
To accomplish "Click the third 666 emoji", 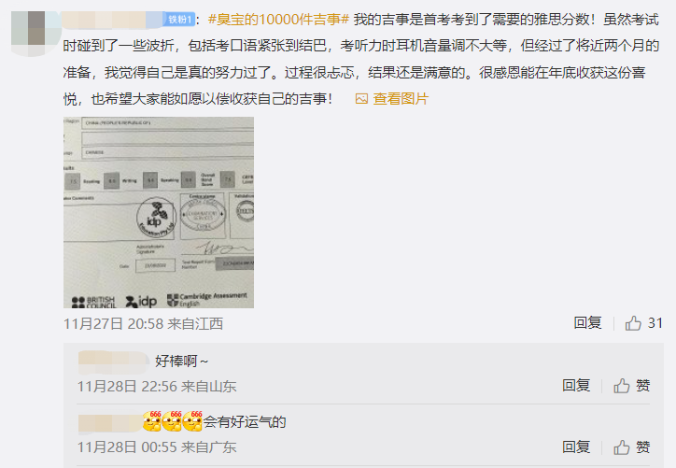I will [x=192, y=421].
